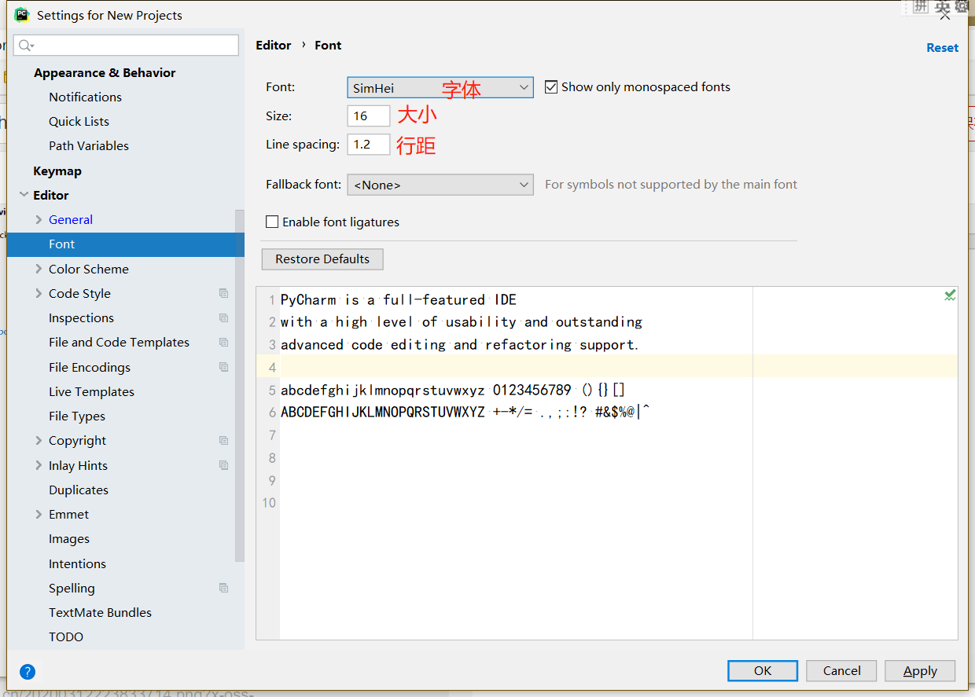Click the search magnifier in the settings search box

pos(26,45)
